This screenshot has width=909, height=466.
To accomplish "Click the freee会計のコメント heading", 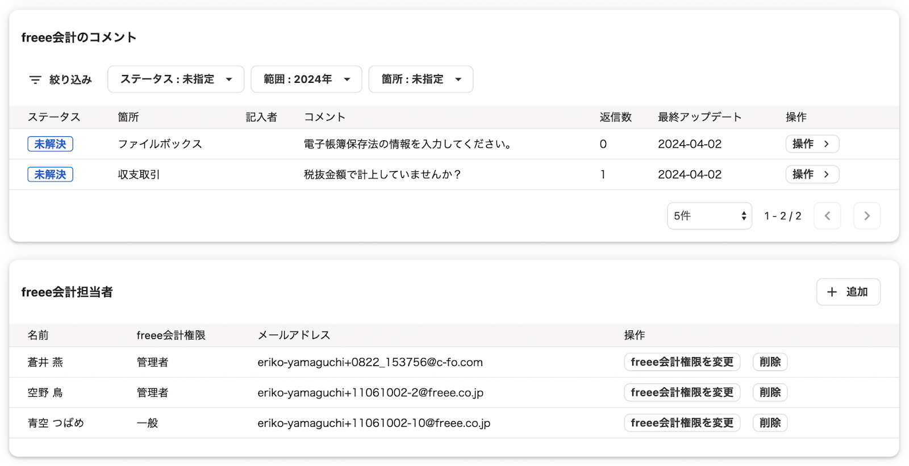I will click(x=79, y=37).
